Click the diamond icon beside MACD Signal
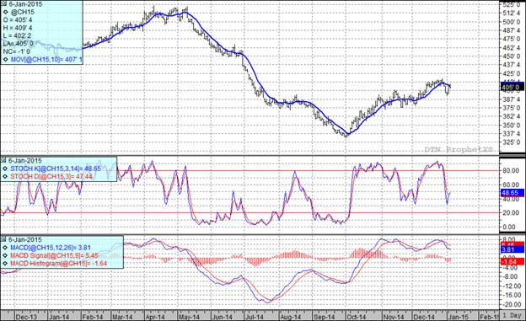 click(x=6, y=255)
